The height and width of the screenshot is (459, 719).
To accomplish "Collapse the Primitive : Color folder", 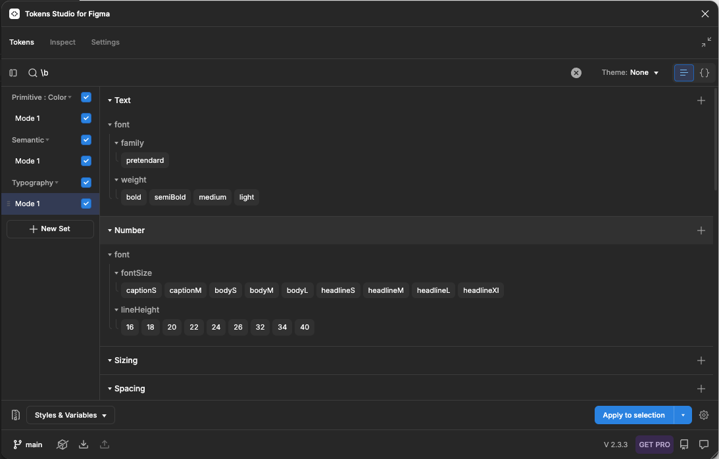I will tap(70, 97).
